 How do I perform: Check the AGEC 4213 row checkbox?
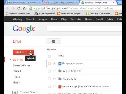(49, 79)
